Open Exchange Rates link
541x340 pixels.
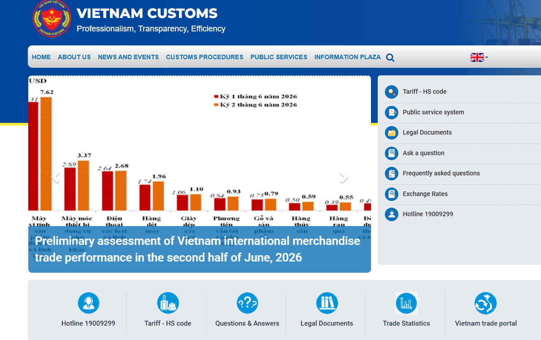pos(425,194)
